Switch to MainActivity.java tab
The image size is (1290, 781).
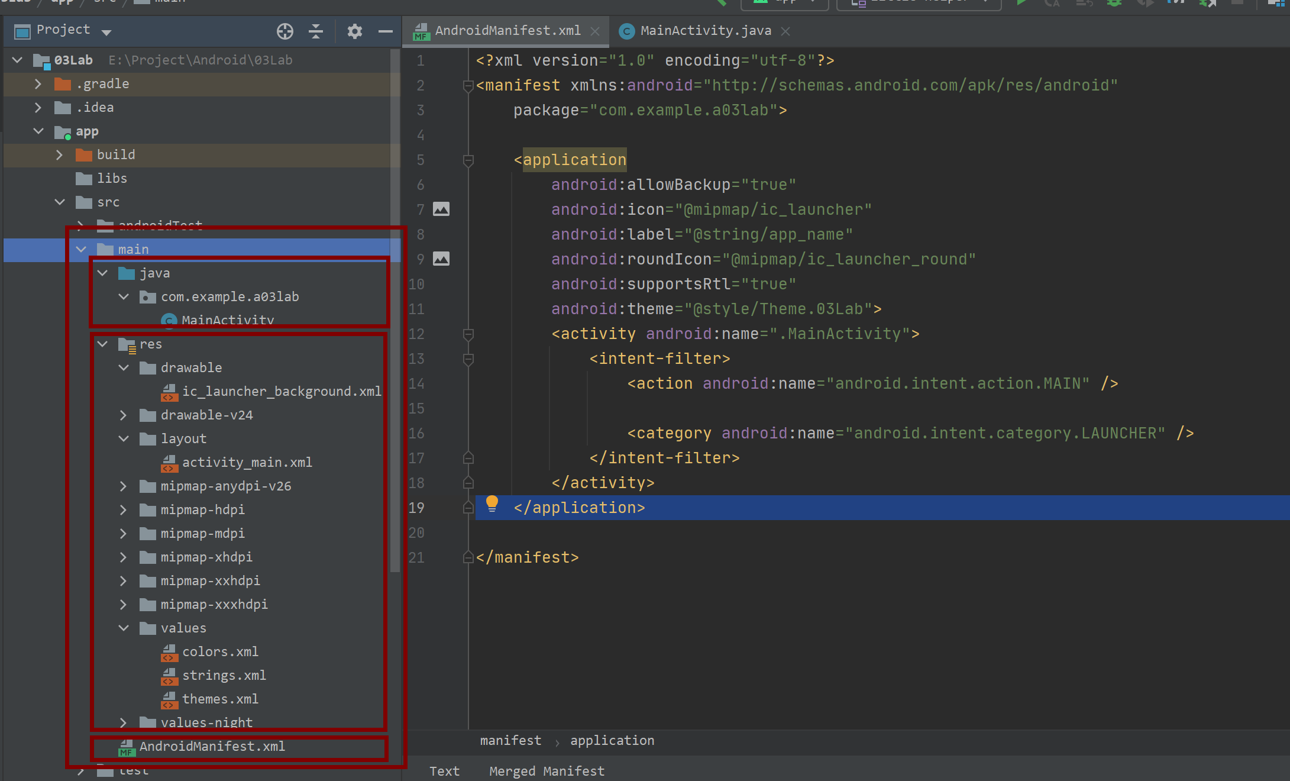click(706, 31)
